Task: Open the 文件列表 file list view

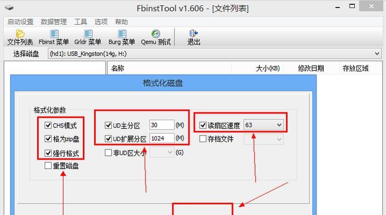Action: [x=20, y=38]
